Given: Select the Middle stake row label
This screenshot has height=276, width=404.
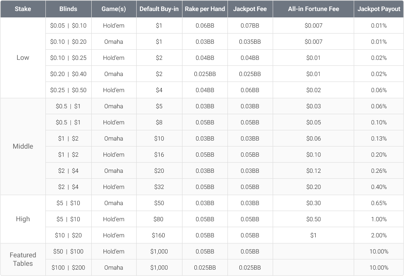Looking at the screenshot, I should tap(23, 146).
